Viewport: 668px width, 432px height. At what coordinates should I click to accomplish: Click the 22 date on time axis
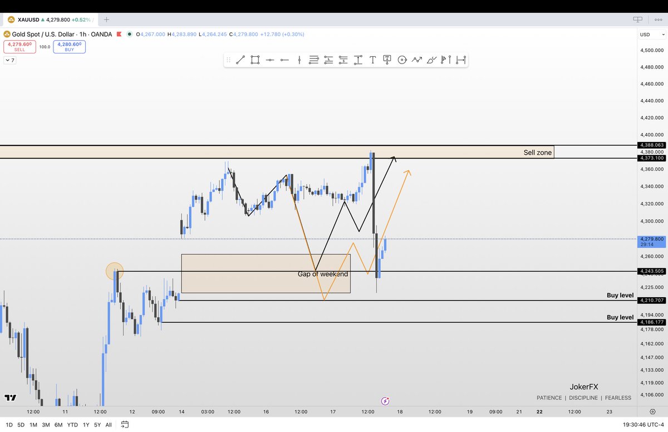point(539,412)
